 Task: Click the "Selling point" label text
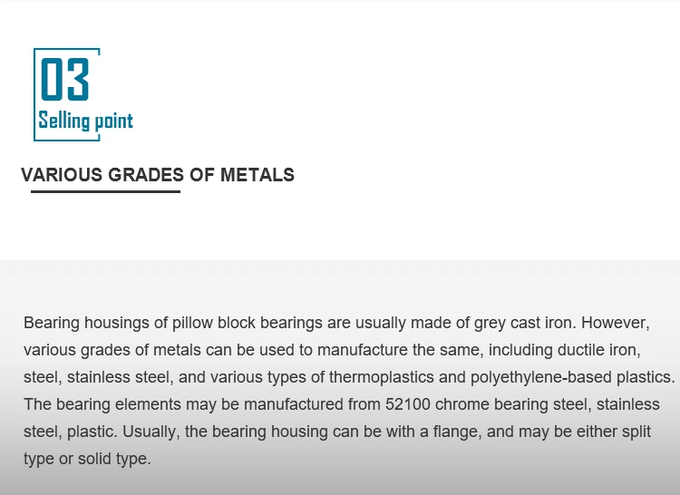[85, 121]
